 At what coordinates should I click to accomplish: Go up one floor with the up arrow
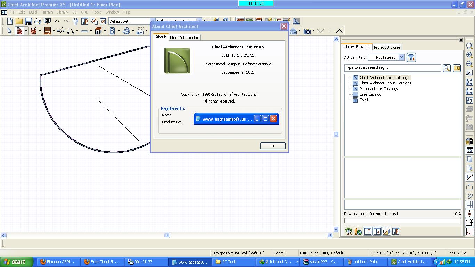pos(339,31)
